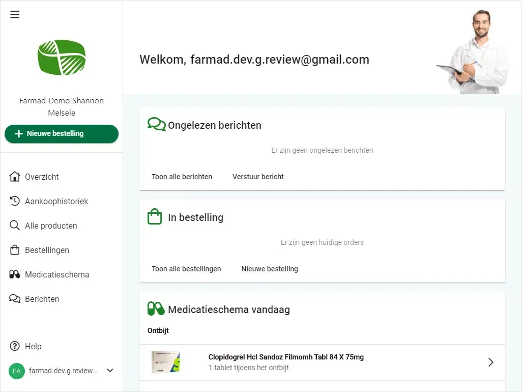This screenshot has width=522, height=392.
Task: Click the Bestellingen bag icon
Action: (x=15, y=250)
